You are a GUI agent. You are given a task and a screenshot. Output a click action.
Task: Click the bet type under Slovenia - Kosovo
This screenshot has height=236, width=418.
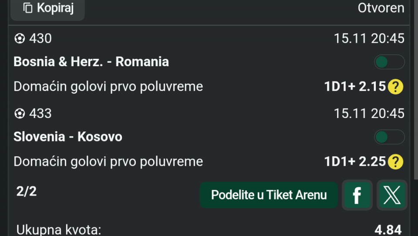(x=108, y=162)
